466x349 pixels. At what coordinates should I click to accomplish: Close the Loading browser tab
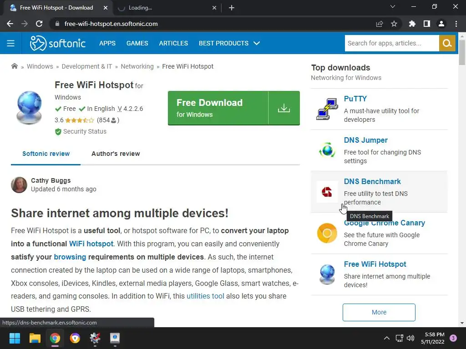coord(214,8)
